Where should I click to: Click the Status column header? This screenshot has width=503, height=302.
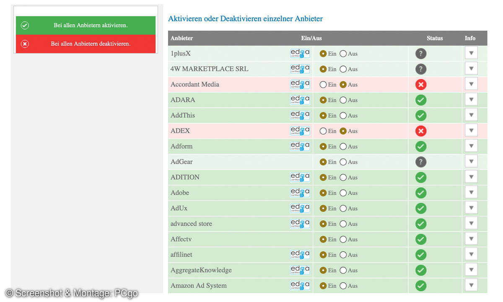pos(435,38)
